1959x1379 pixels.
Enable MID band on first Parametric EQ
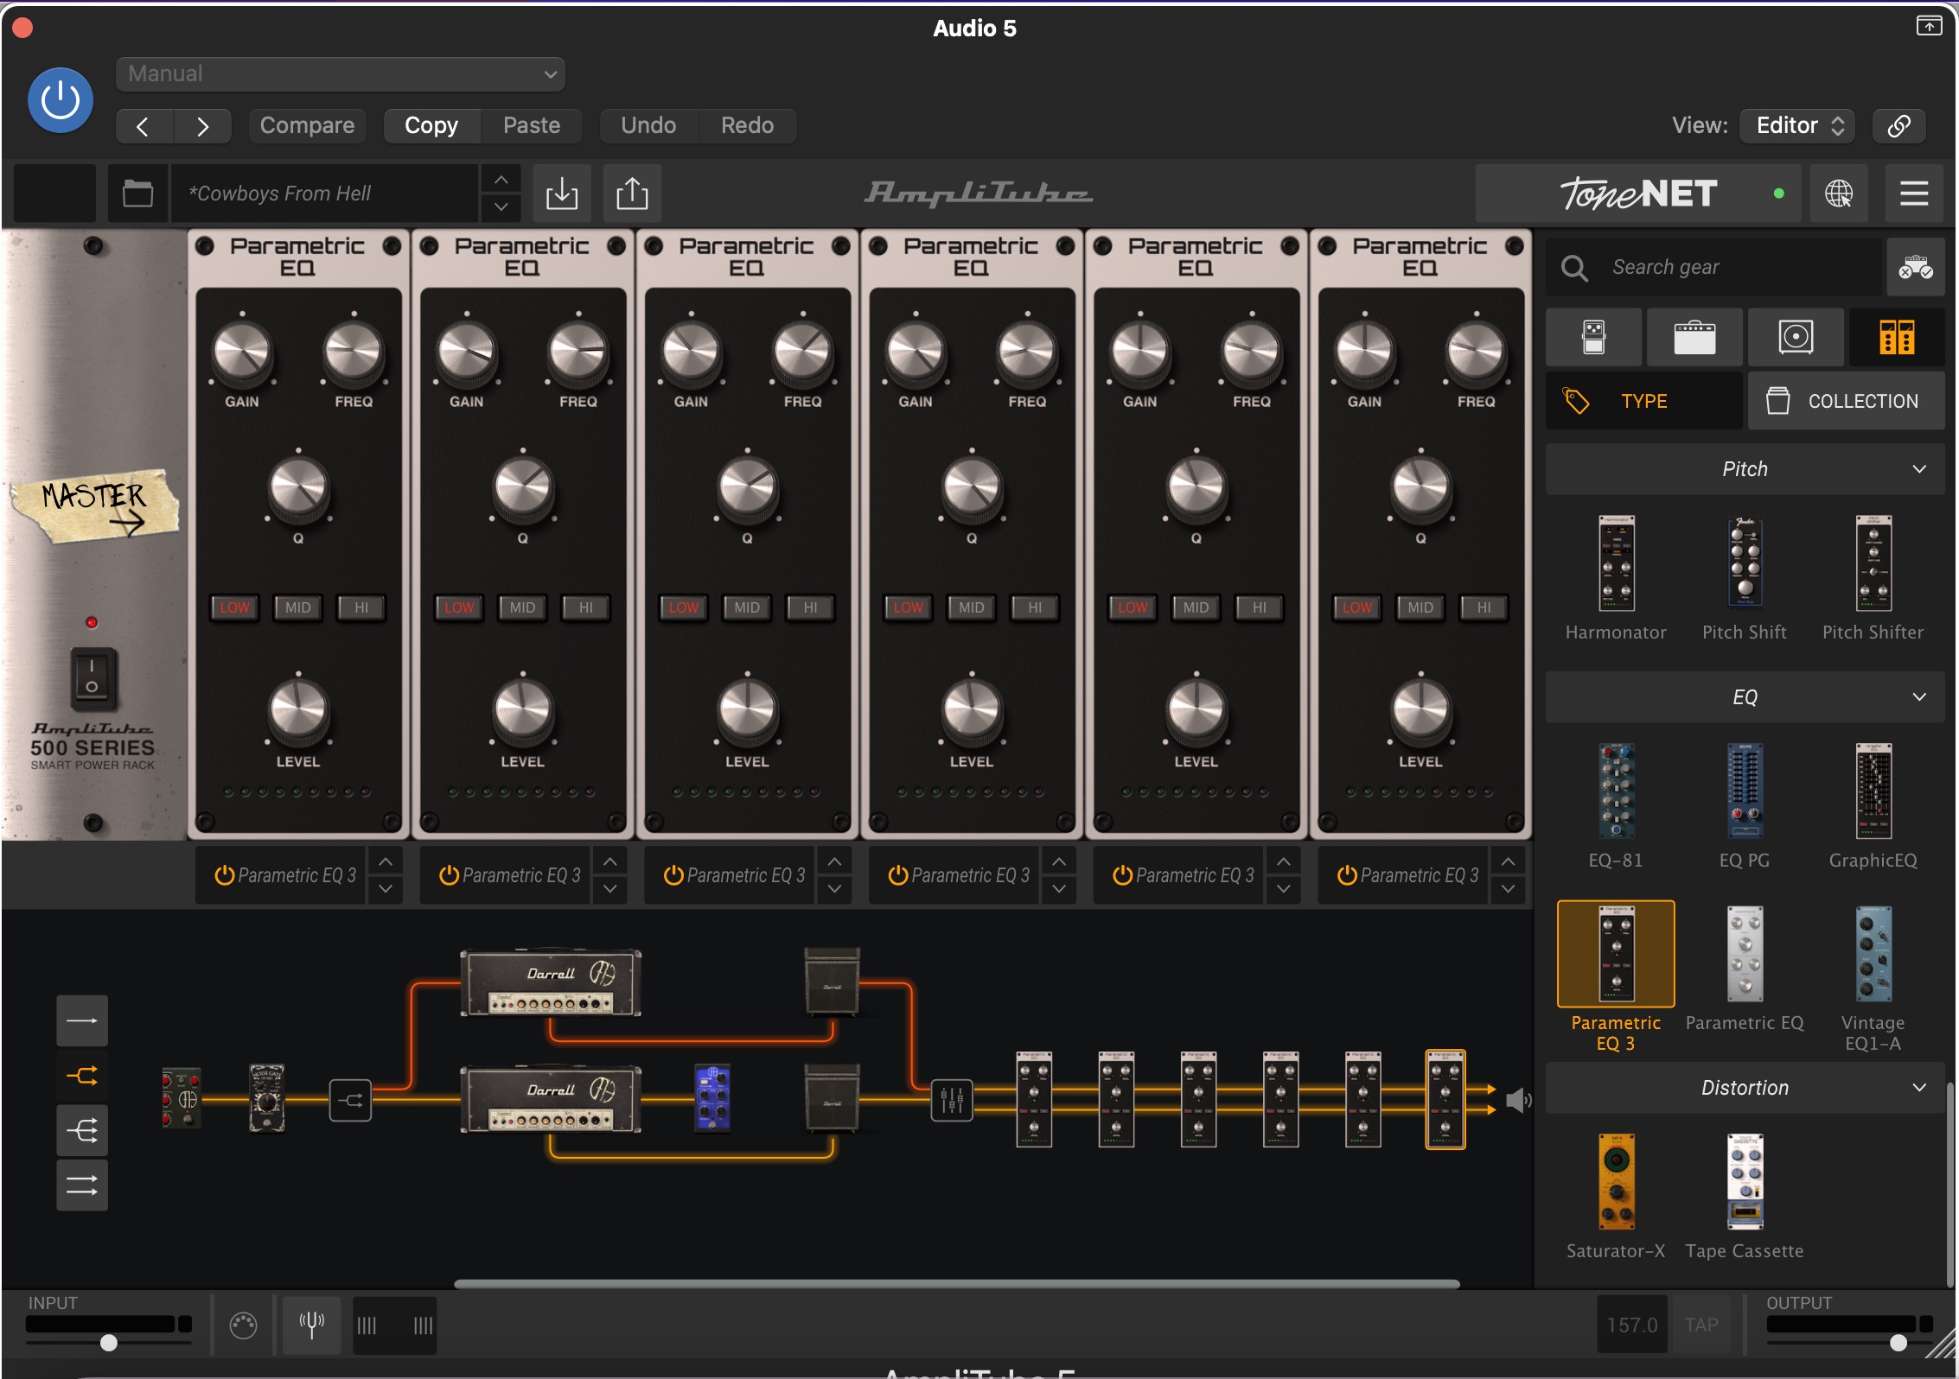click(x=298, y=607)
